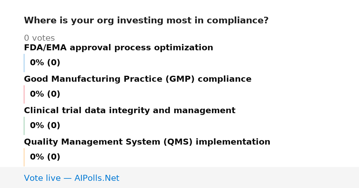The width and height of the screenshot is (359, 188).
Task: Click the 0% (0) result for FDA/EMA
Action: (x=45, y=63)
